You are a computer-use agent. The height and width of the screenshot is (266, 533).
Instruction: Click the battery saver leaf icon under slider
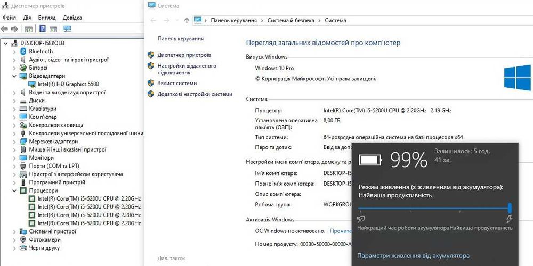361,219
